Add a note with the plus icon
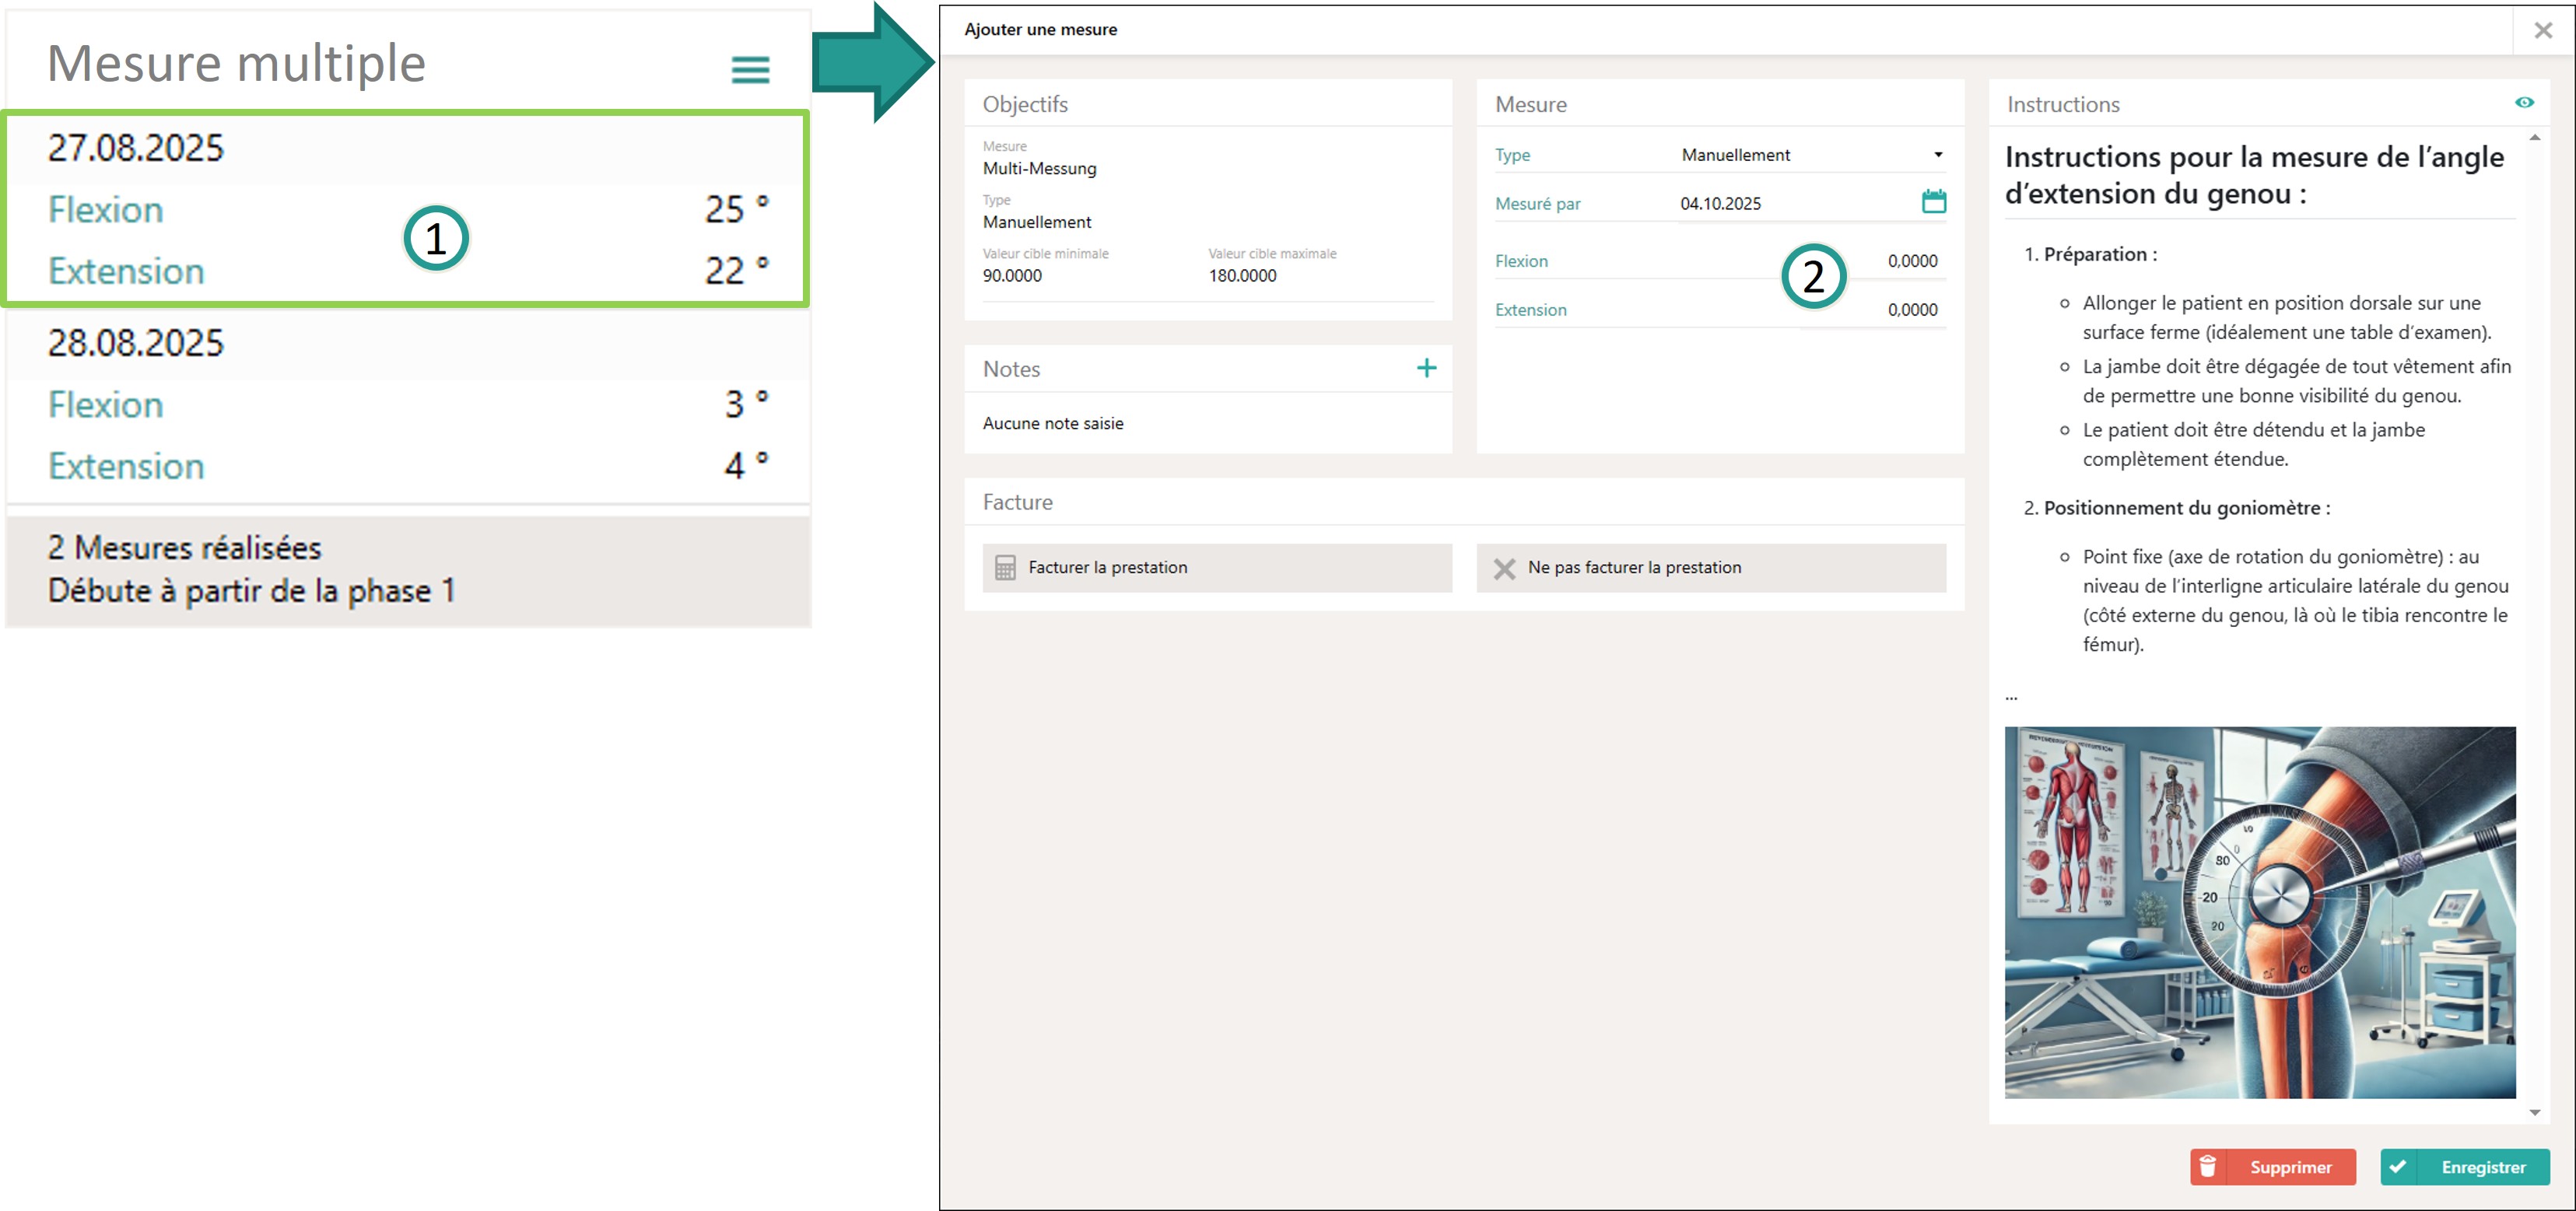 pos(1426,368)
